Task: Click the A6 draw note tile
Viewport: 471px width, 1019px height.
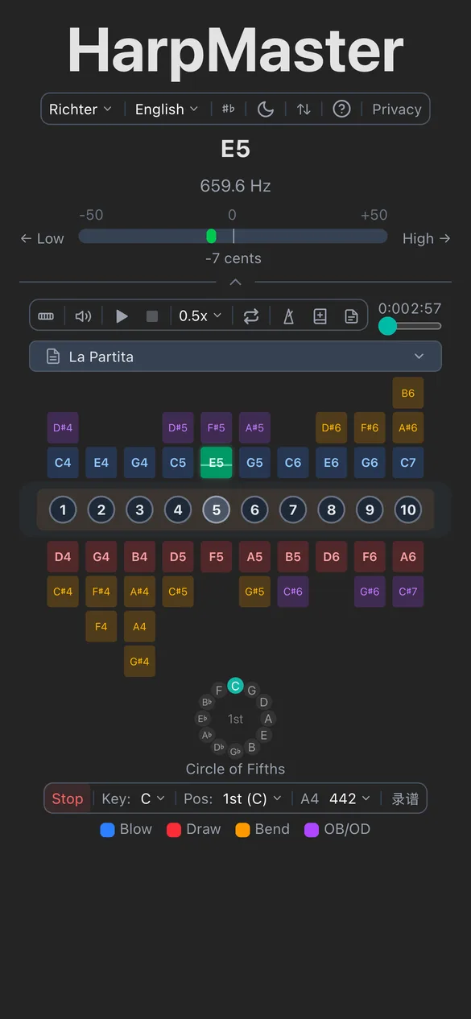Action: coord(408,556)
